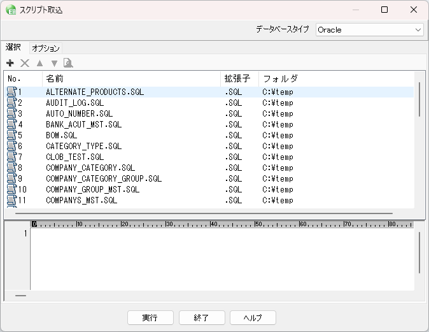429x332 pixels.
Task: Open the データベースタイプ Oracle dropdown
Action: pos(370,29)
